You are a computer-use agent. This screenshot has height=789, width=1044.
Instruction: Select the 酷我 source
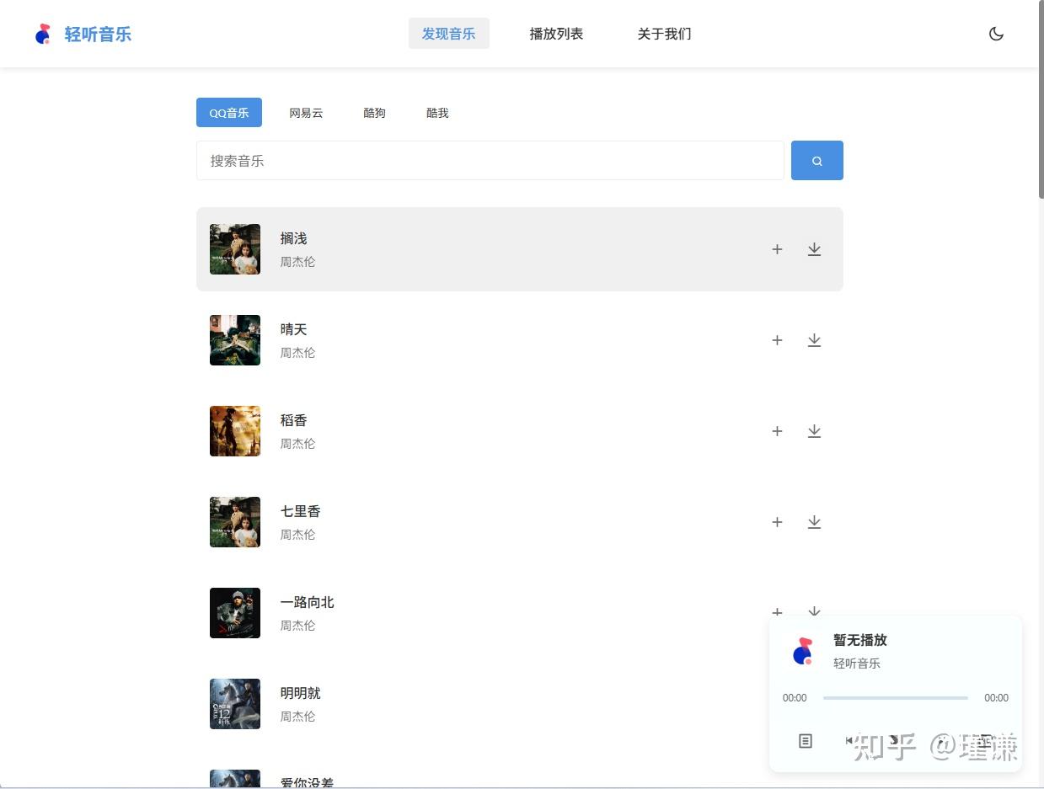(437, 113)
